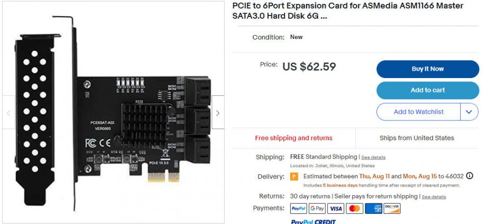Image resolution: width=482 pixels, height=224 pixels.
Task: Click Add to Watchlist button
Action: (419, 112)
